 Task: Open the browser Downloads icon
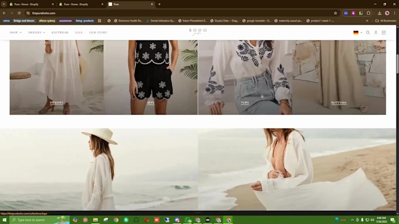[x=380, y=13]
